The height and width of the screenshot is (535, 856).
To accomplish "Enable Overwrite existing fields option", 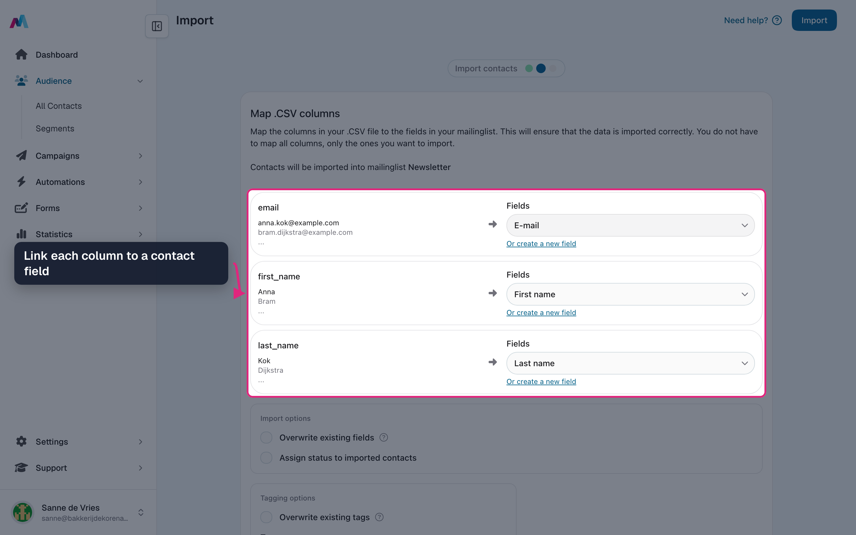I will (266, 438).
